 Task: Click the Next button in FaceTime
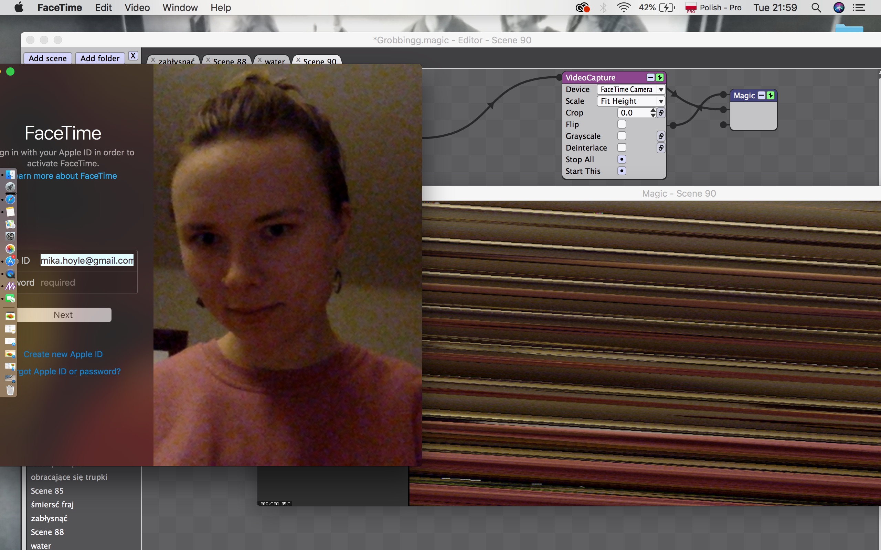click(64, 315)
